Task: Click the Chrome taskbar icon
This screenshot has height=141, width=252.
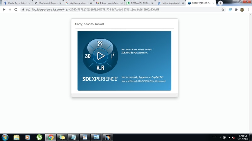Action: (x=51, y=137)
